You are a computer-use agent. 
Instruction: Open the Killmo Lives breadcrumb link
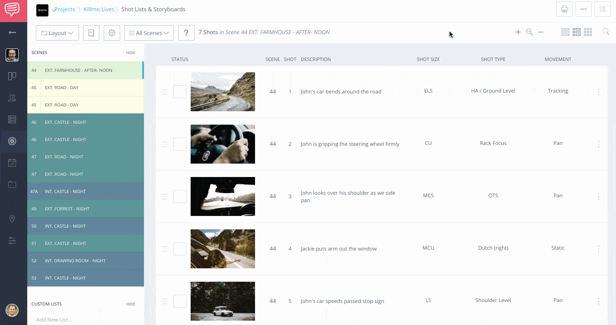(x=99, y=9)
